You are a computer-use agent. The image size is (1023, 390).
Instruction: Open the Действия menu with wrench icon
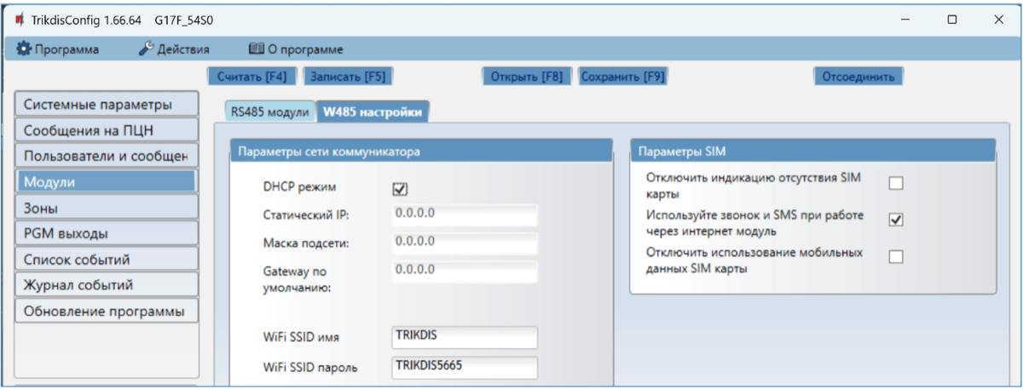pyautogui.click(x=174, y=49)
